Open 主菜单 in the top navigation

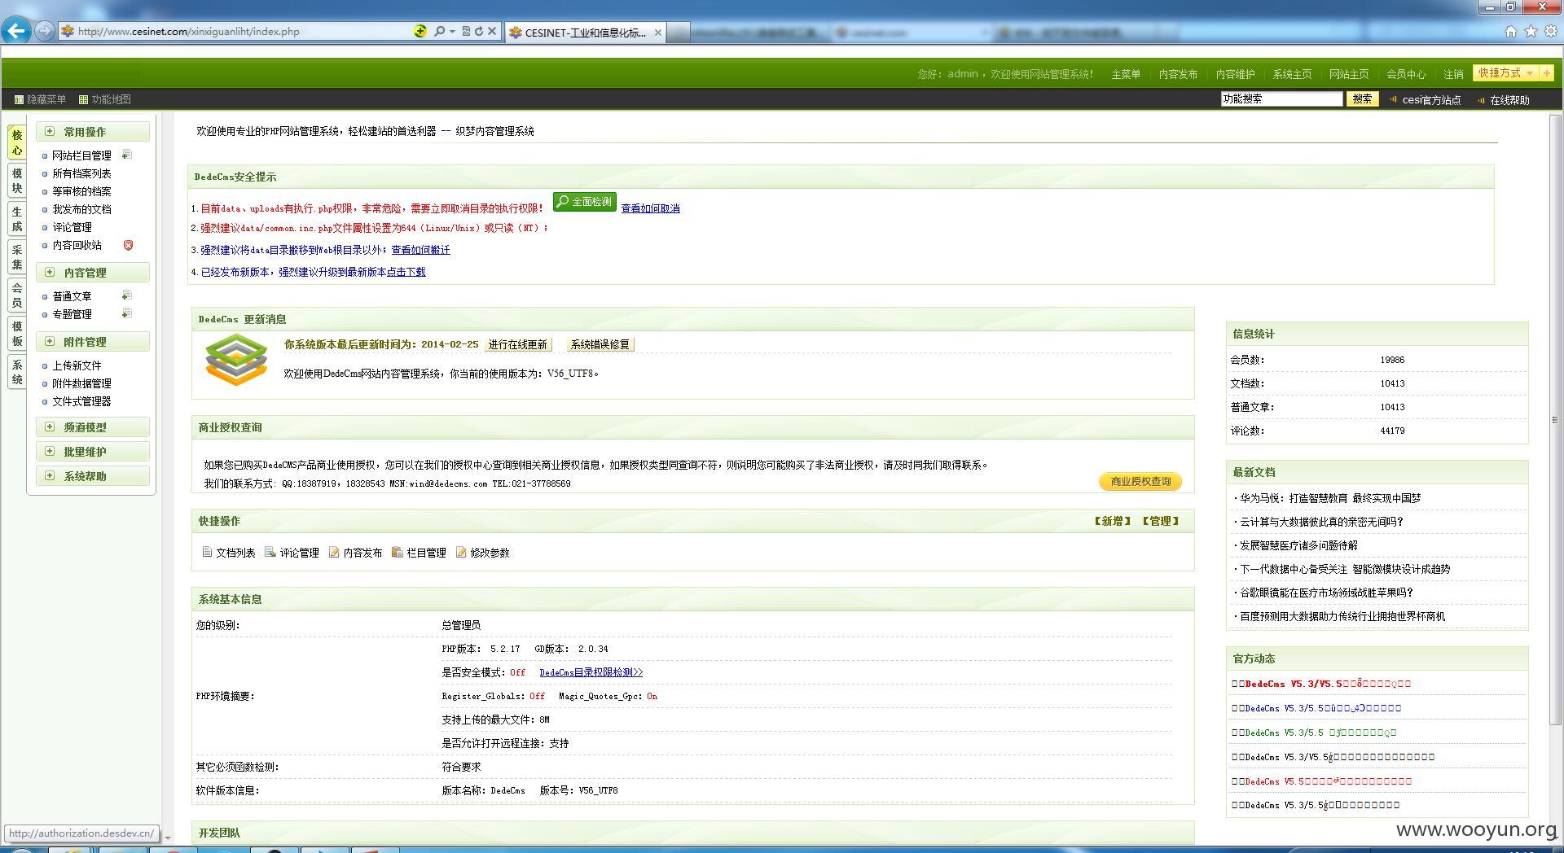pos(1126,74)
